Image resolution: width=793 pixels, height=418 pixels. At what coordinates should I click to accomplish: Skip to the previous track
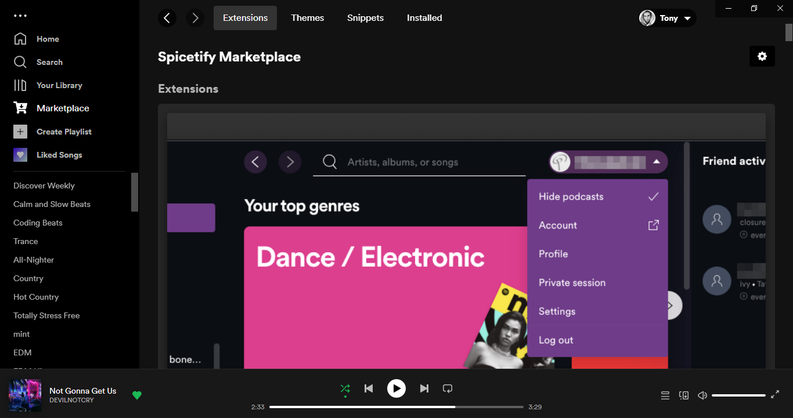coord(369,388)
